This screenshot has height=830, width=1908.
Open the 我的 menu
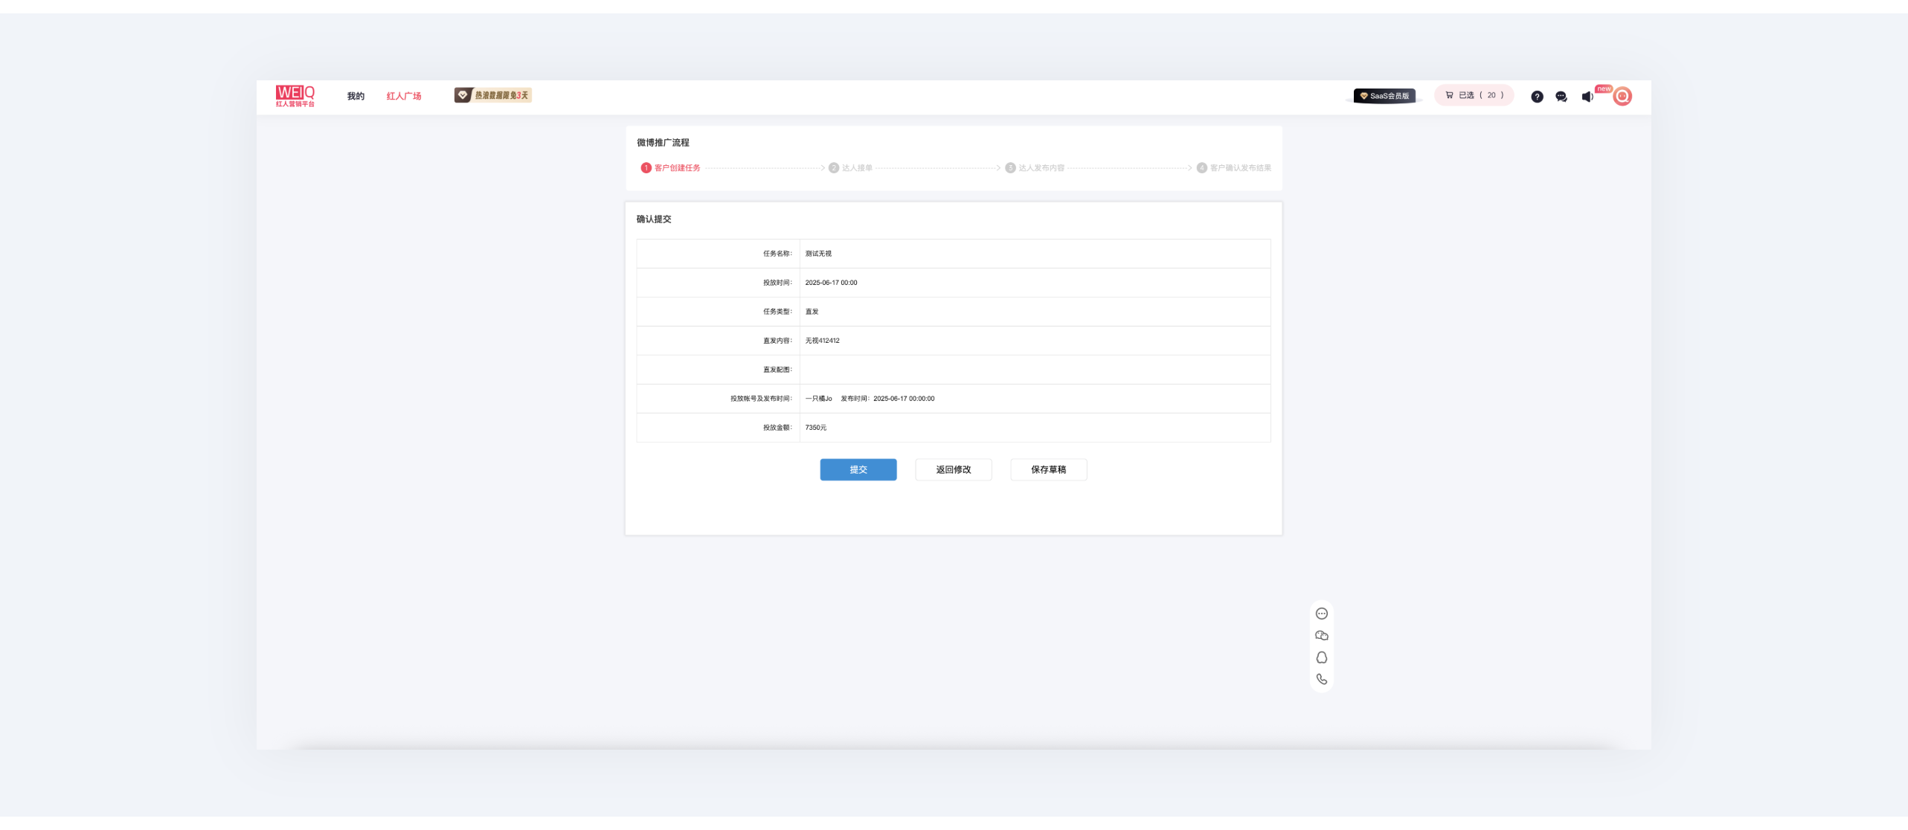click(356, 96)
